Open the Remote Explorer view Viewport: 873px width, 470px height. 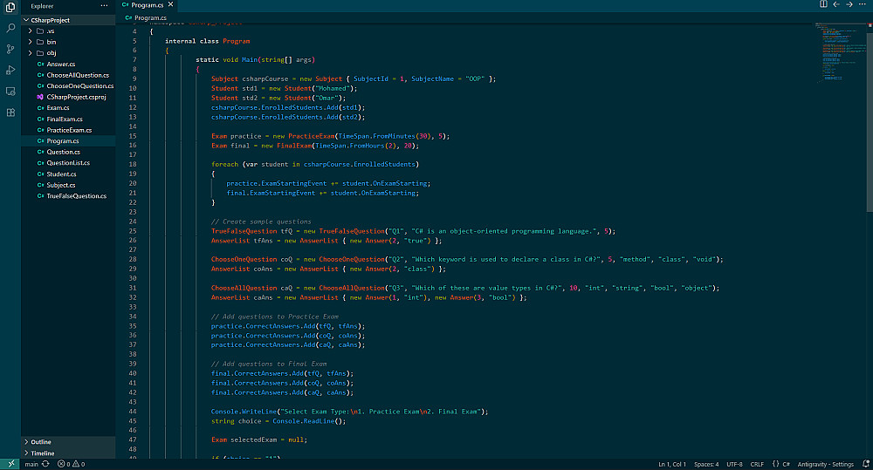(10, 91)
